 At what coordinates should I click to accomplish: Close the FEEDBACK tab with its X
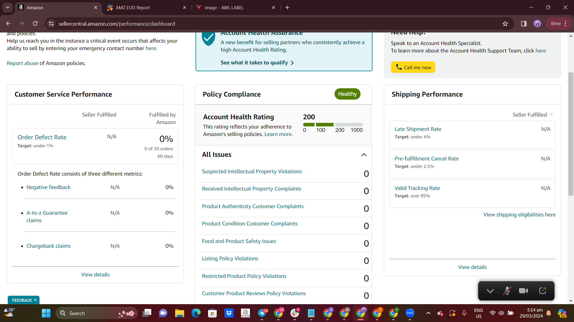click(x=35, y=300)
